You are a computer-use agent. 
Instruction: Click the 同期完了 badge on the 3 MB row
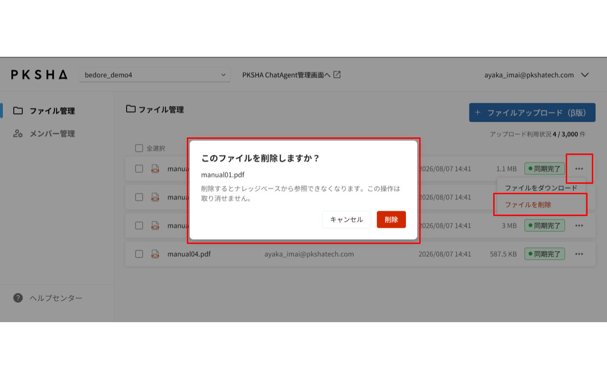(544, 226)
